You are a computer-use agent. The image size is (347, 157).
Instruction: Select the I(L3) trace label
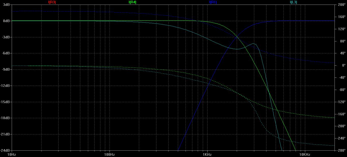tap(293, 2)
